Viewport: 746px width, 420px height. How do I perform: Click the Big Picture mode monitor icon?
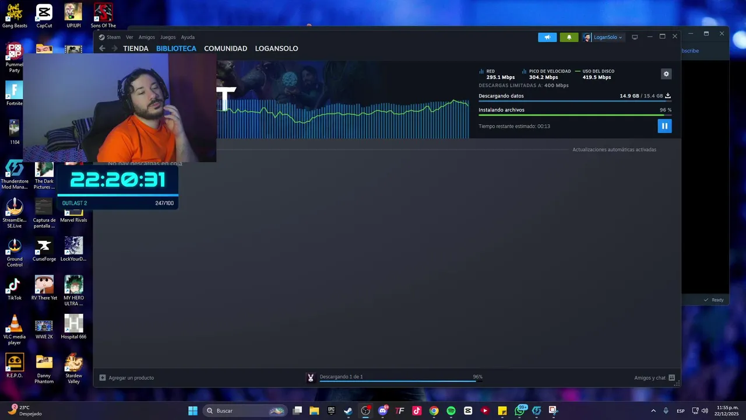pos(635,37)
